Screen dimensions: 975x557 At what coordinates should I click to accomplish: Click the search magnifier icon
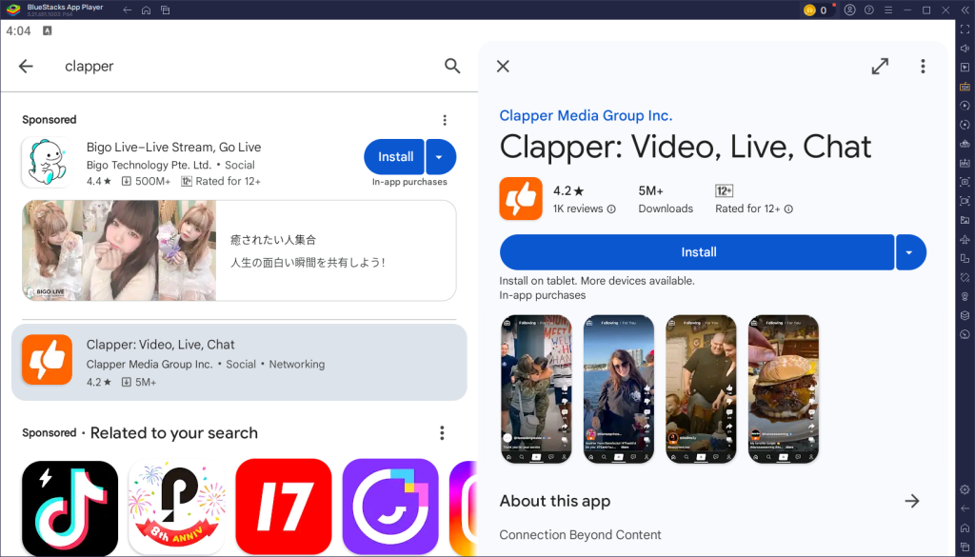tap(452, 66)
